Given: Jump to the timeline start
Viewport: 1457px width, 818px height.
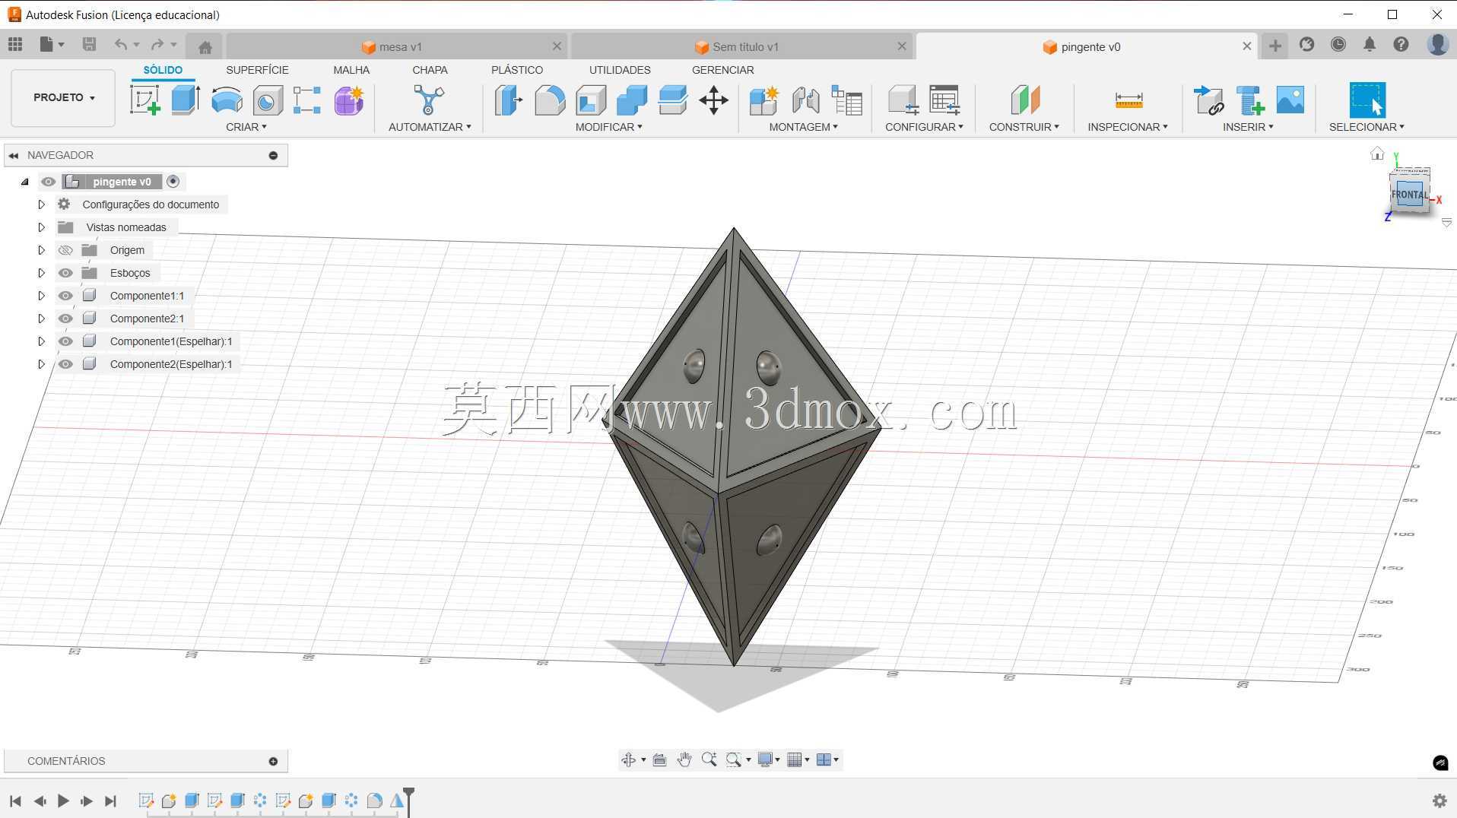Looking at the screenshot, I should pyautogui.click(x=15, y=801).
